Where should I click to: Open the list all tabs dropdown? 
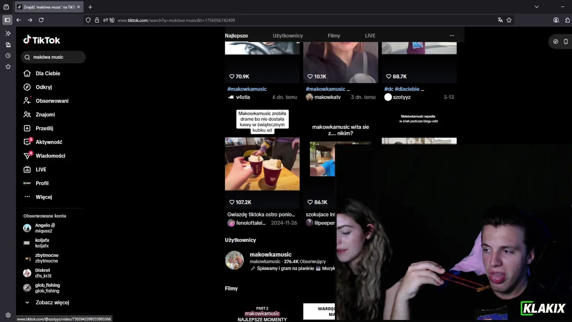(537, 7)
